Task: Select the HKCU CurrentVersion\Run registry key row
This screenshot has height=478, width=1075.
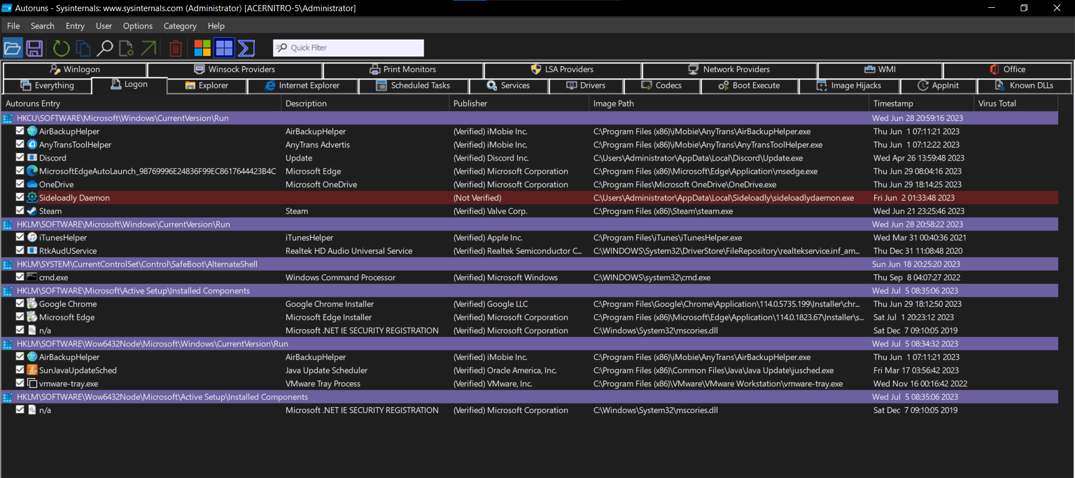Action: point(530,118)
